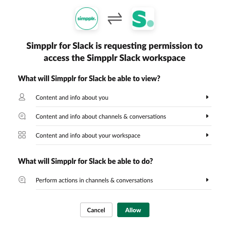The width and height of the screenshot is (228, 226).
Task: Click the four-square workspace grid icon
Action: 22,135
